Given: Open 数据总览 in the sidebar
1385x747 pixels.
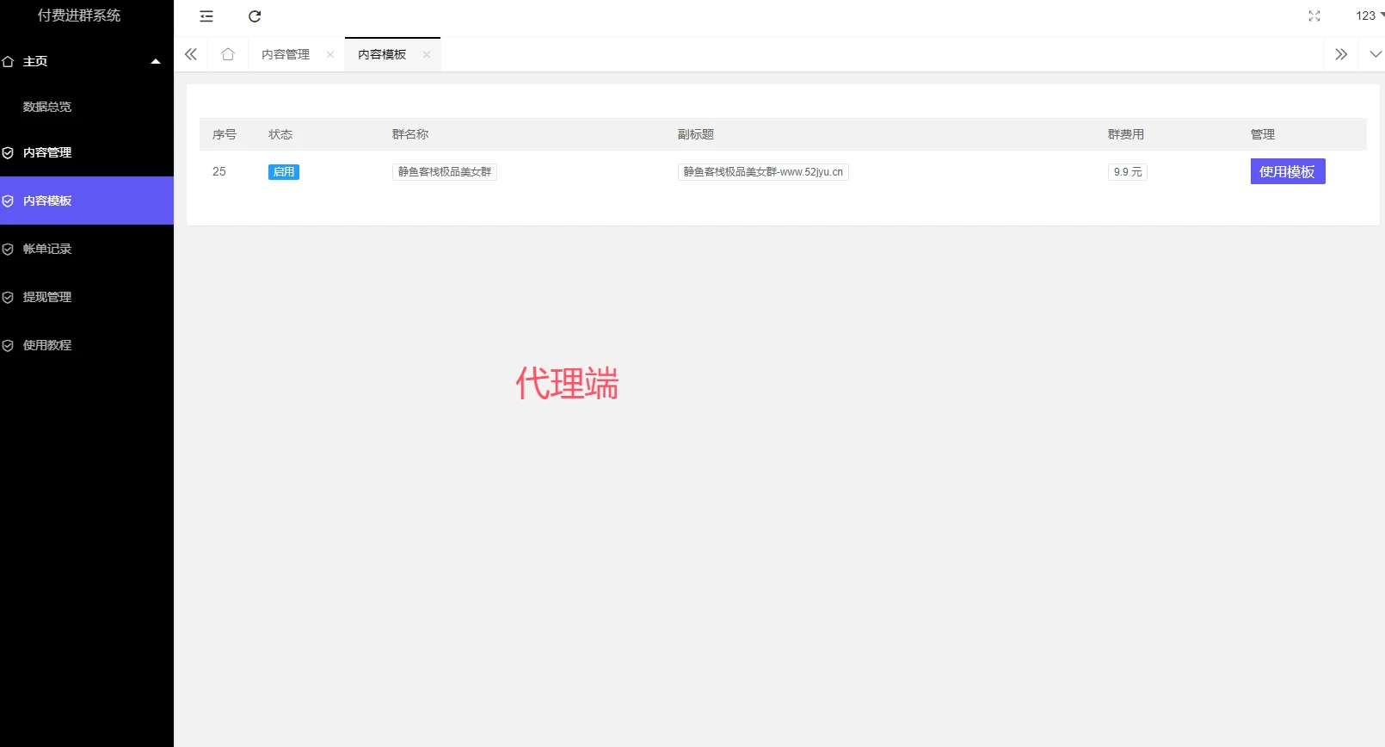Looking at the screenshot, I should (x=47, y=107).
